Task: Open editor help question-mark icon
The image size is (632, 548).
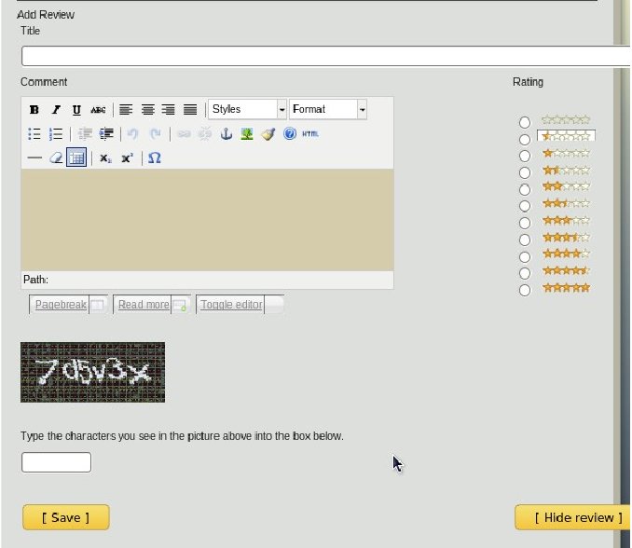Action: 290,134
